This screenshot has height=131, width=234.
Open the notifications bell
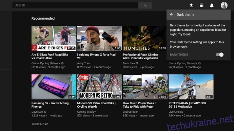click(212, 5)
